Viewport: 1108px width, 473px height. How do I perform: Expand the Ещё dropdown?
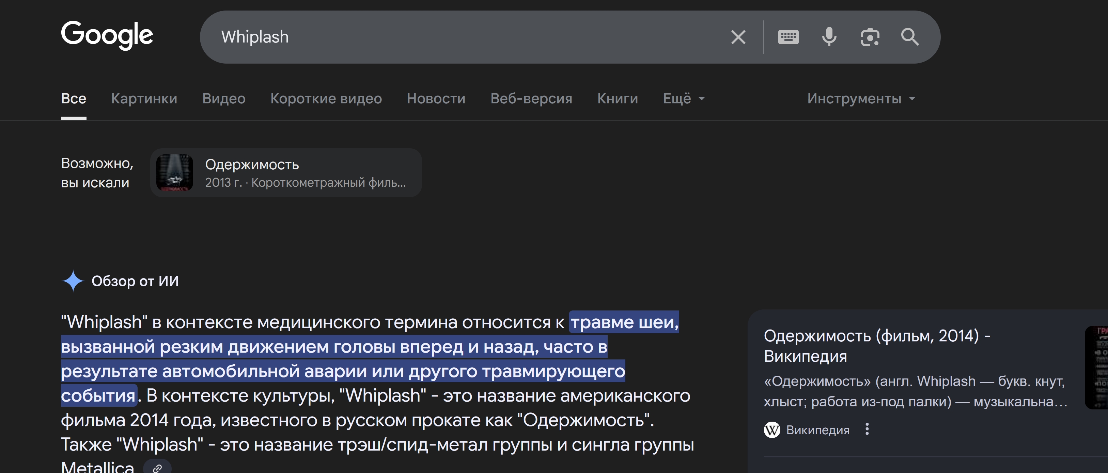[x=684, y=99]
